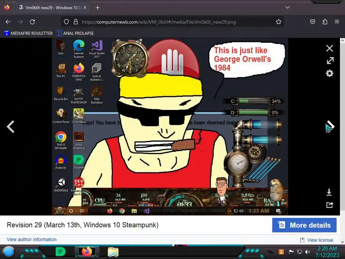Open File Explorer from the taskbar
Screen dimensions: 345x259
[x=113, y=252]
